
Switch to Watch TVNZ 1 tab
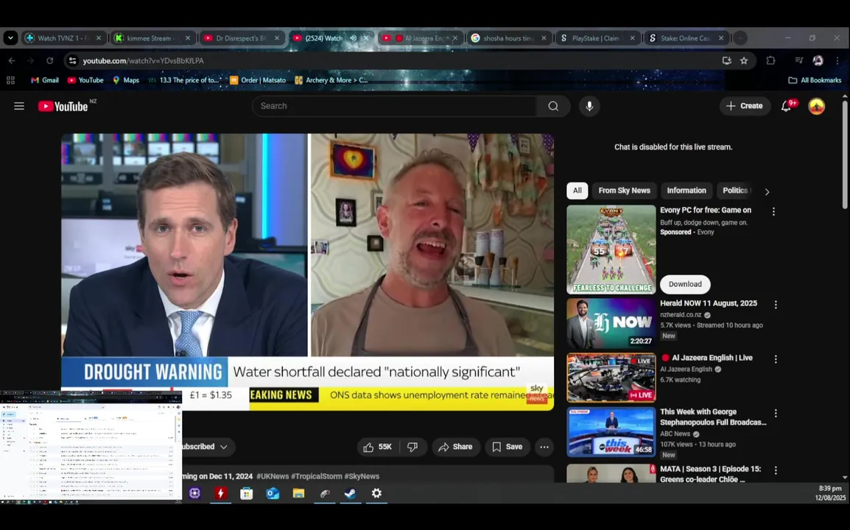point(63,38)
